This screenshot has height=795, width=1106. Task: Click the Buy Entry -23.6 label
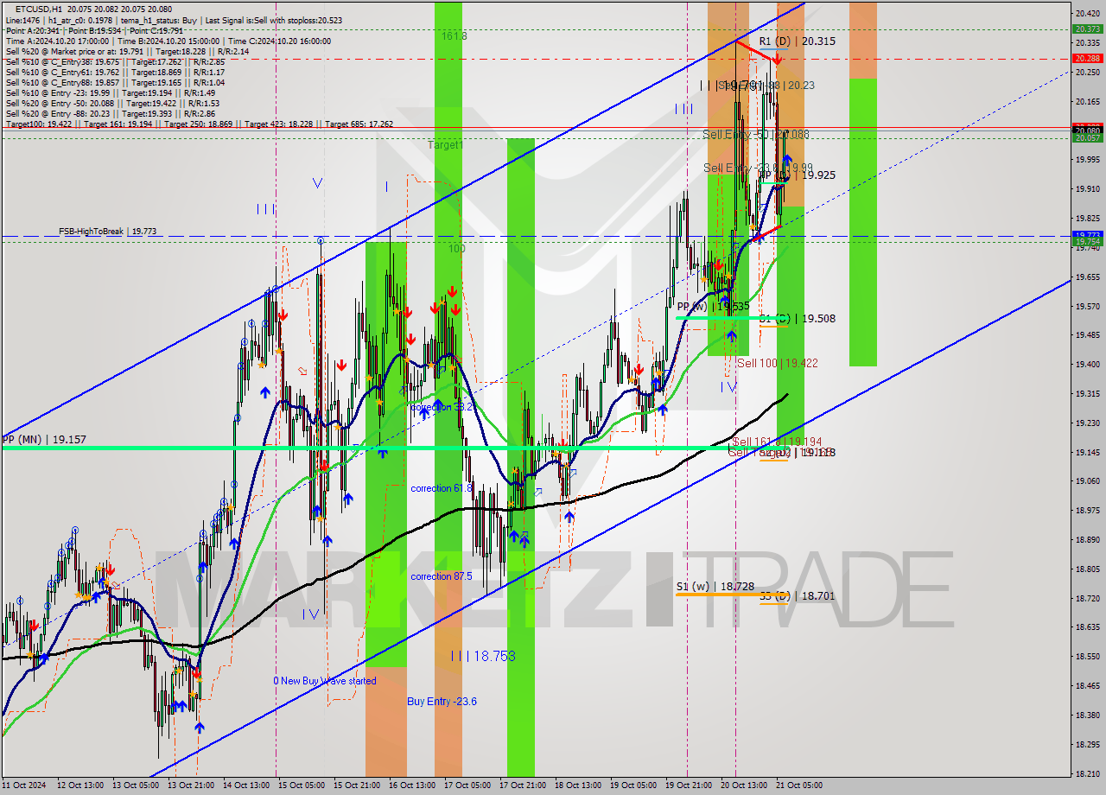click(x=442, y=702)
